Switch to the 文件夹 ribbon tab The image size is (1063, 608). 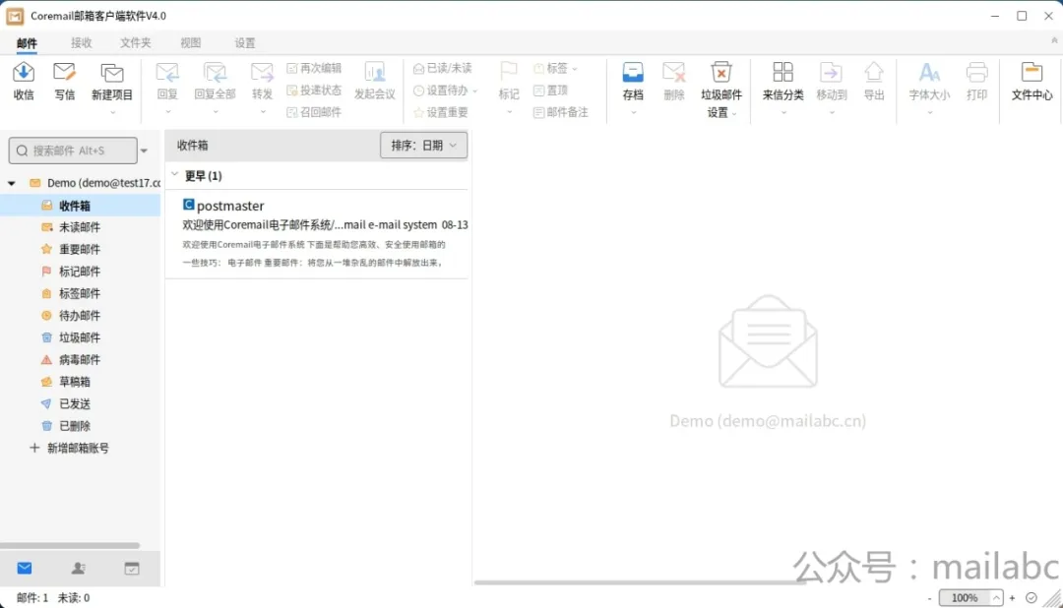pos(136,42)
